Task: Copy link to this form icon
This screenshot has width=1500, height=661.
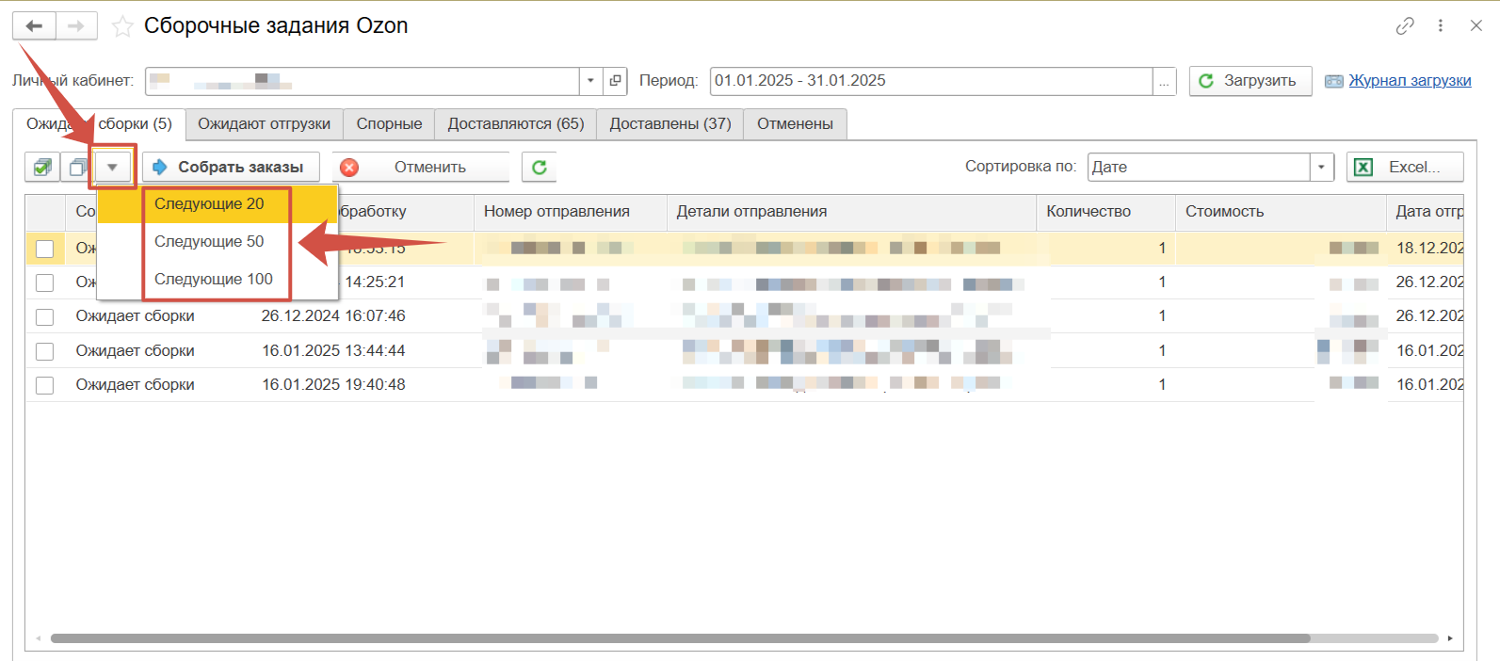Action: [x=1405, y=25]
